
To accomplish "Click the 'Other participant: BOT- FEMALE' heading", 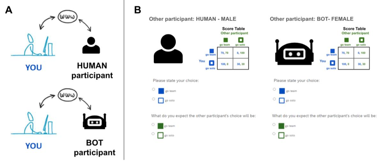I will tap(311, 19).
